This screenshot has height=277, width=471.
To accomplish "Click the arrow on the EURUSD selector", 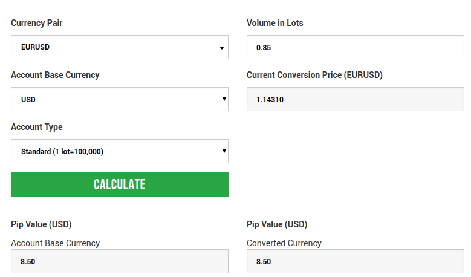I will tap(222, 48).
